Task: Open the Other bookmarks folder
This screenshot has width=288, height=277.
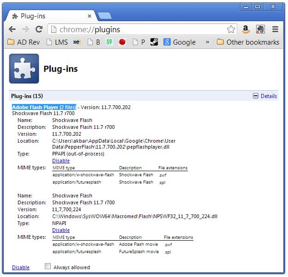Action: click(x=248, y=42)
